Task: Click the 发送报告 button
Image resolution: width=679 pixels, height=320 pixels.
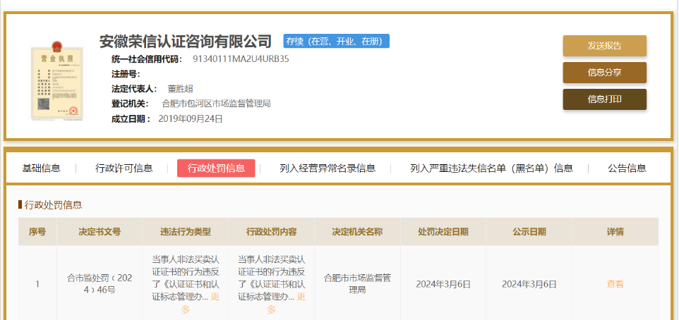Action: click(x=604, y=46)
